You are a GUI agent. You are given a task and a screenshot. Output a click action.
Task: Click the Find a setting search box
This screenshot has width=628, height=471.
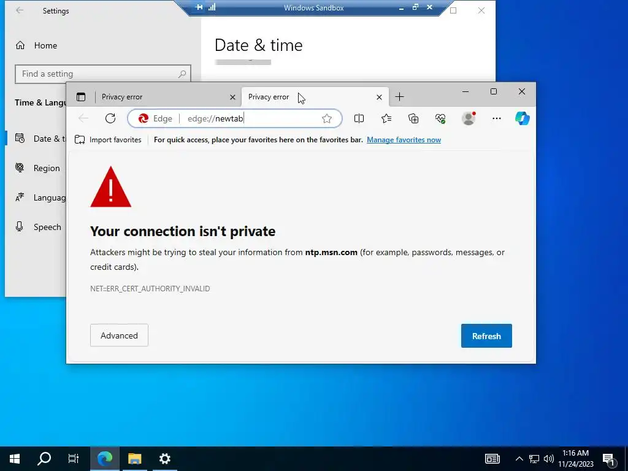pyautogui.click(x=102, y=74)
